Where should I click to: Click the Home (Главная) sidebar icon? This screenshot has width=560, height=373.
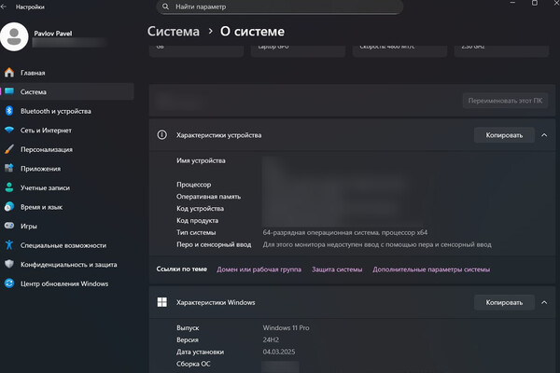tap(9, 73)
